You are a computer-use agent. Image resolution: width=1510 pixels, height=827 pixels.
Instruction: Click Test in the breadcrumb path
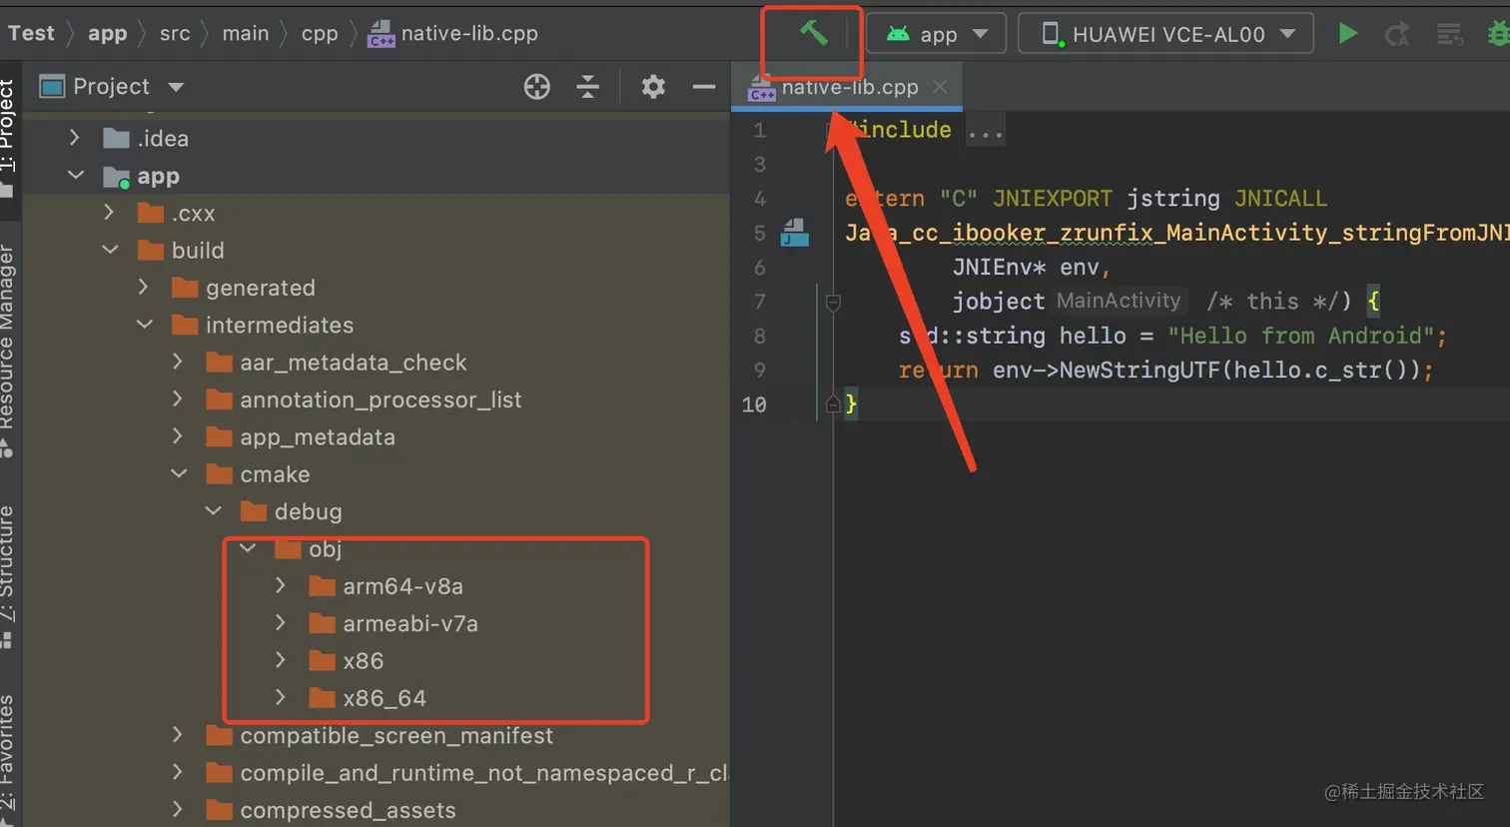pos(31,33)
